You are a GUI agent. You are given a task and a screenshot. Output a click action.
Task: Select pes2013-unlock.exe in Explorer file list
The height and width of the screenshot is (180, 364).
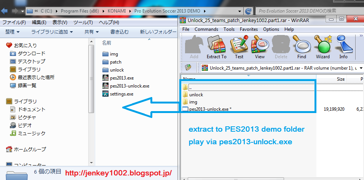click(129, 86)
